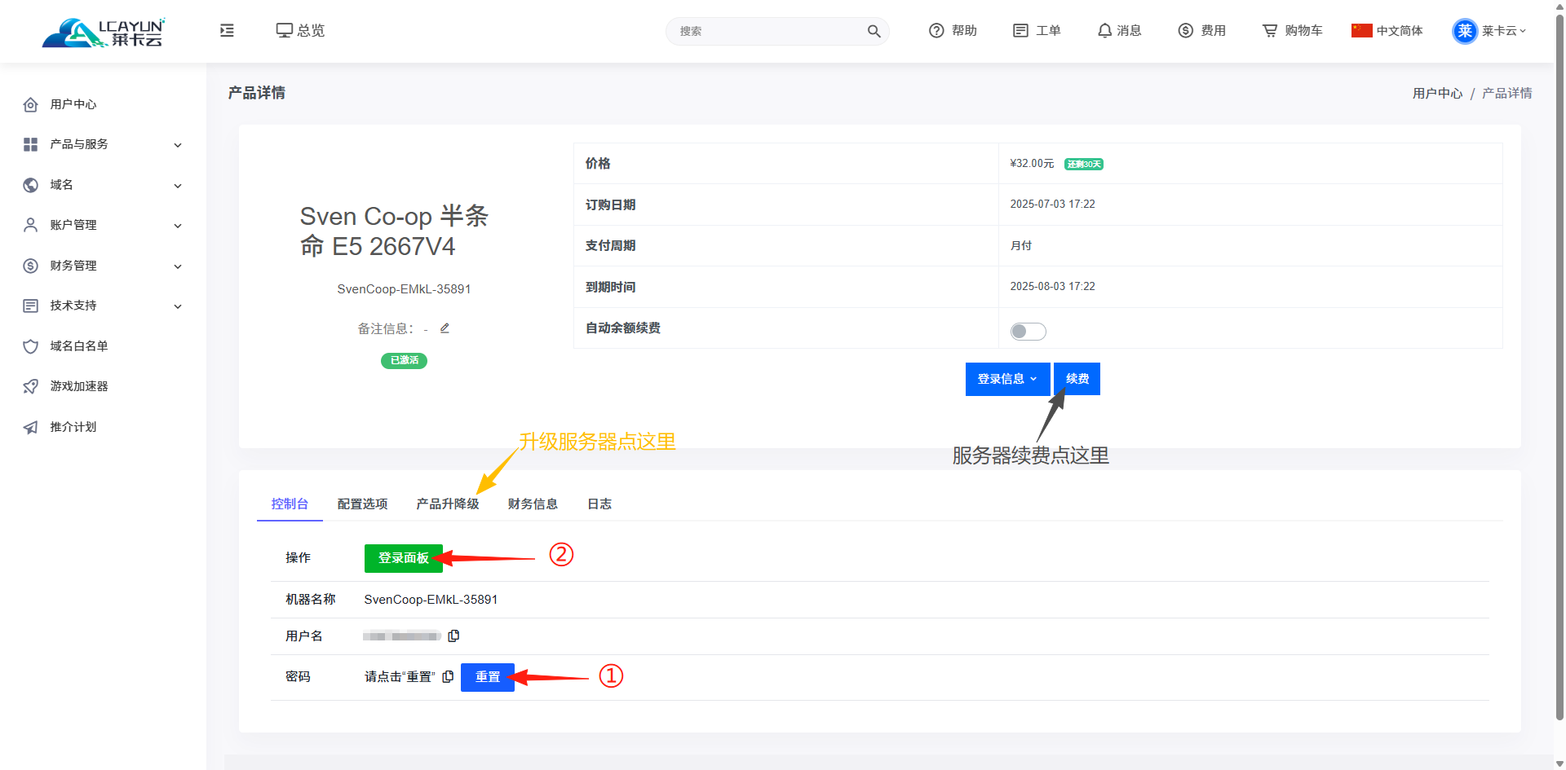Expand the 技术支持 chevron
This screenshot has height=770, width=1566.
click(178, 306)
